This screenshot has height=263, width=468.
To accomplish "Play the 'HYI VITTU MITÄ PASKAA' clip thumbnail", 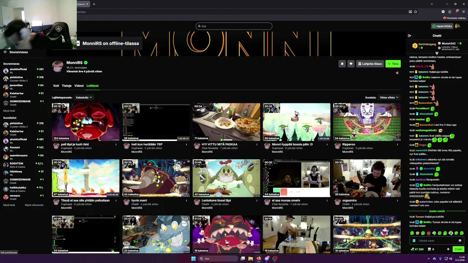I will (x=226, y=122).
